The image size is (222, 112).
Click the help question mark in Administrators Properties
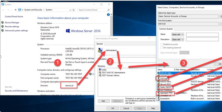[x=149, y=38]
